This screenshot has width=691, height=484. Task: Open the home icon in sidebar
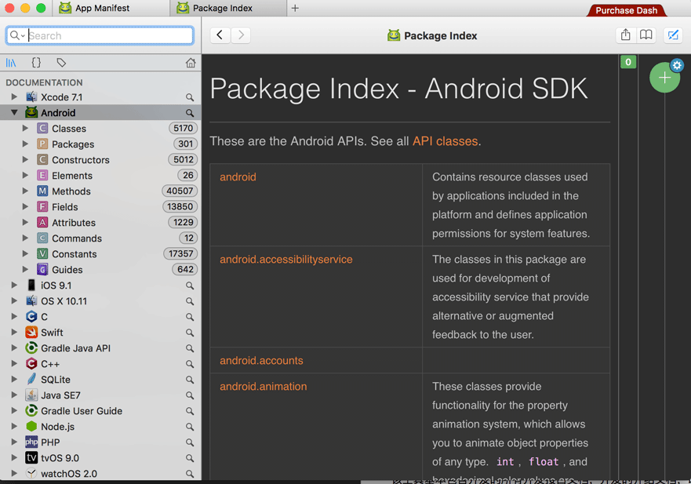click(x=191, y=63)
